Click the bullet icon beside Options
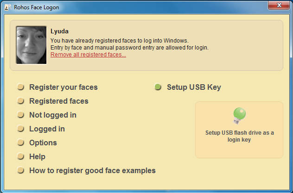Viewport: 293px width, 193px height. (x=20, y=143)
